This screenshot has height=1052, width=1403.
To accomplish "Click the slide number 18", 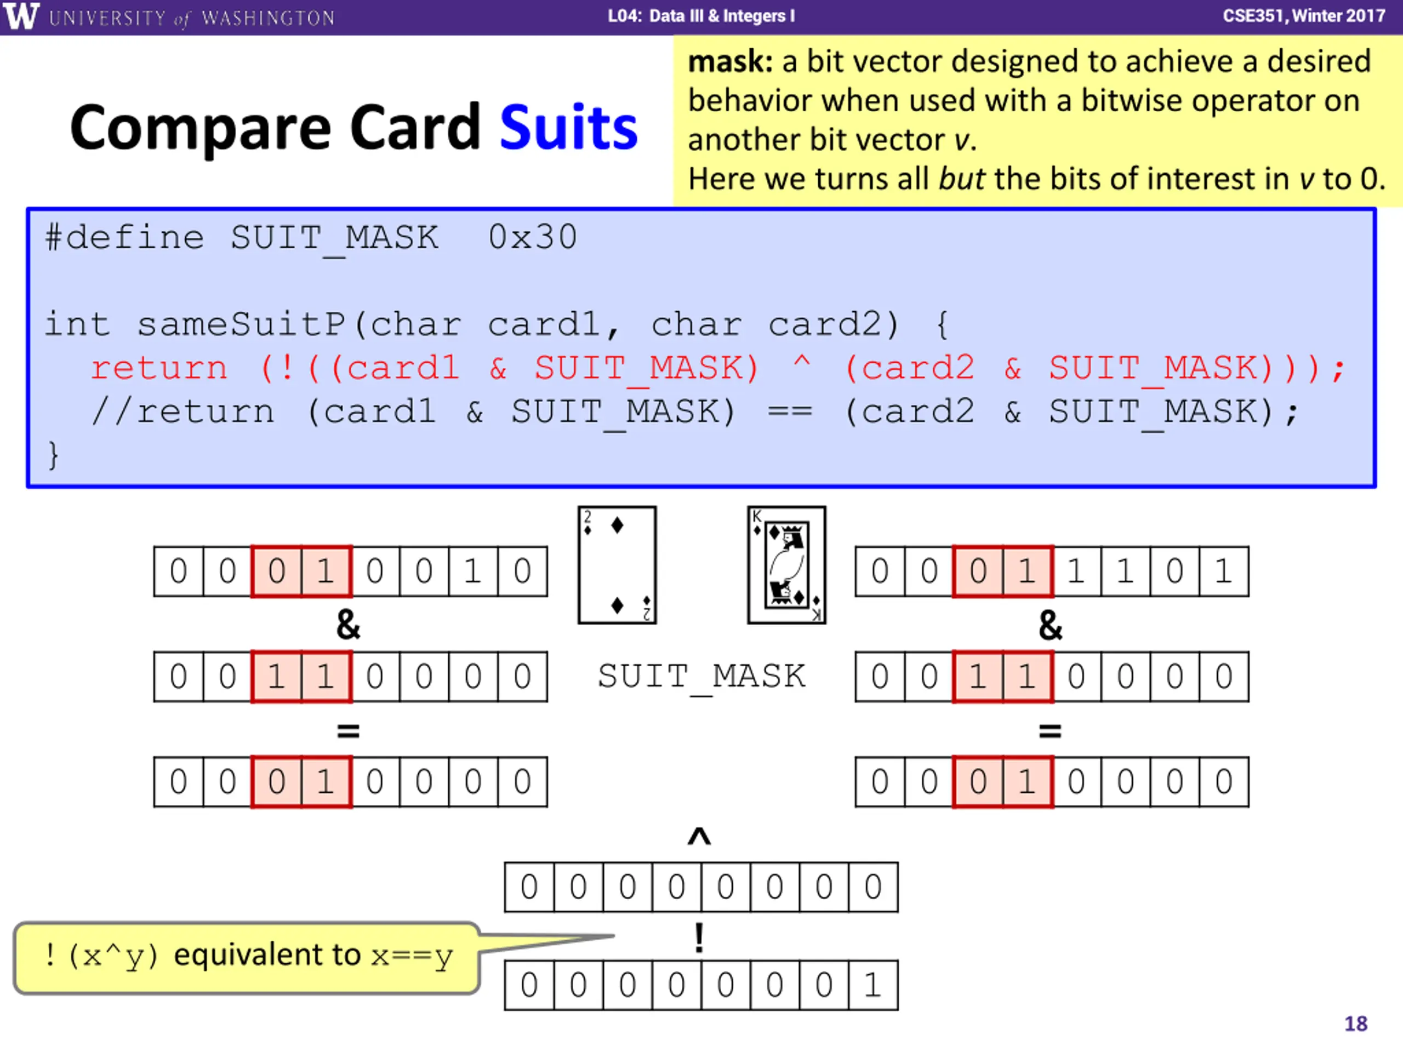I will 1356,1024.
